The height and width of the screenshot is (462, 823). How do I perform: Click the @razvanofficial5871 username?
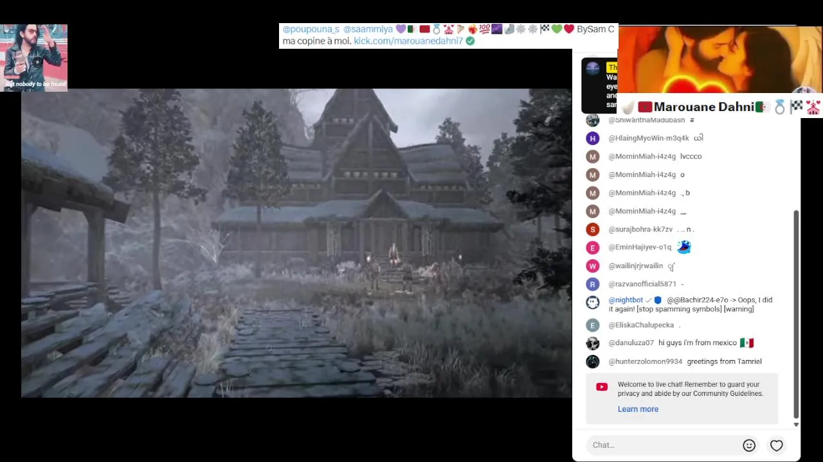[x=642, y=284]
